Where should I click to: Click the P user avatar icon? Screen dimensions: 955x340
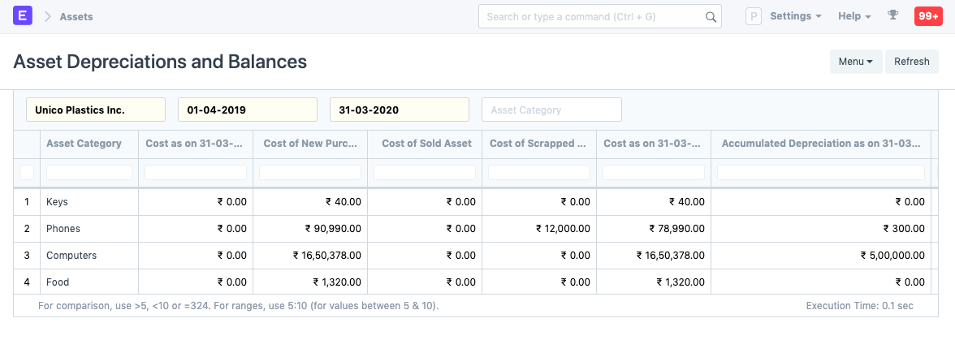click(x=753, y=16)
